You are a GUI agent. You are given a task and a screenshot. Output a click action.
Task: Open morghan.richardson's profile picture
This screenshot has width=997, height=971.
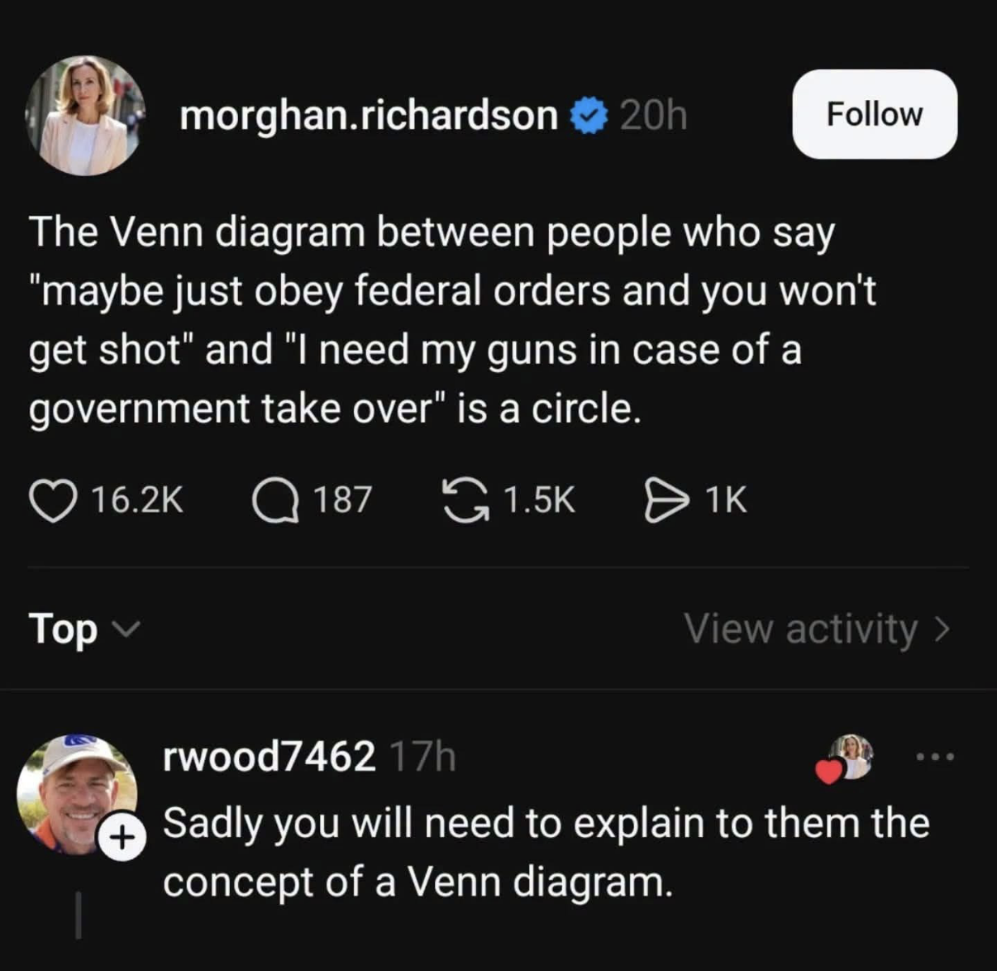click(x=84, y=115)
